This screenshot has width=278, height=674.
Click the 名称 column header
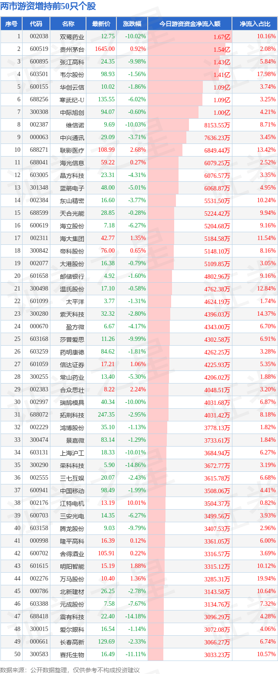pyautogui.click(x=68, y=24)
